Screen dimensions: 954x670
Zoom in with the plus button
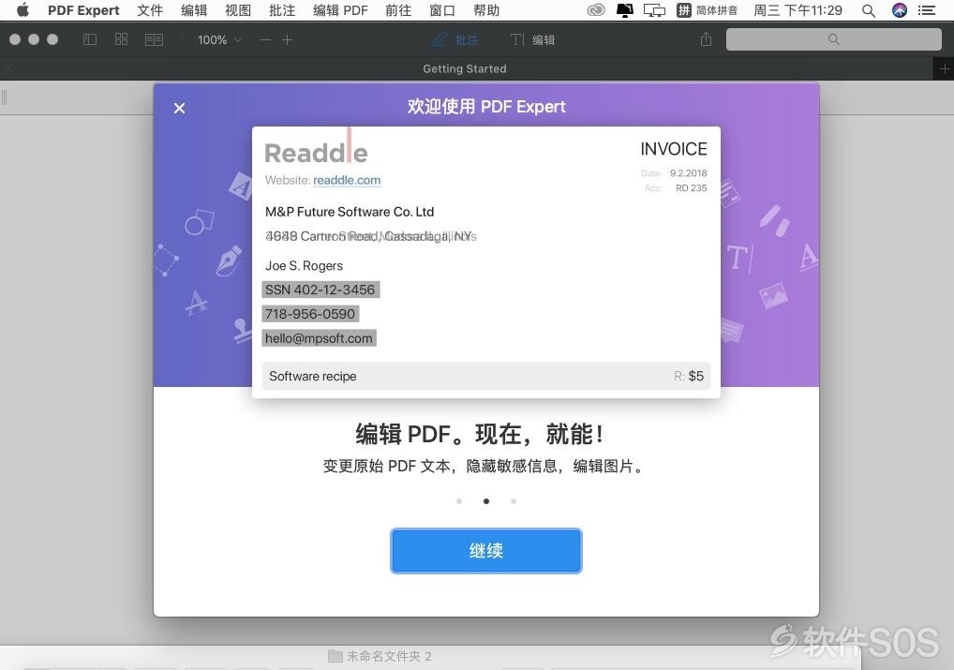[x=287, y=39]
